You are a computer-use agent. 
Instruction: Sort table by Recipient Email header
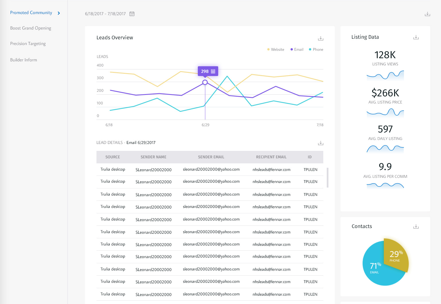(x=271, y=157)
